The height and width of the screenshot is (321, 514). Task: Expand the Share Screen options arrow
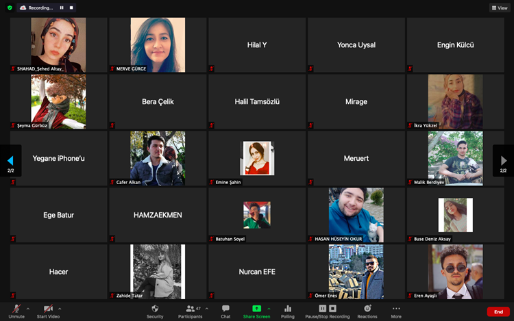point(269,309)
